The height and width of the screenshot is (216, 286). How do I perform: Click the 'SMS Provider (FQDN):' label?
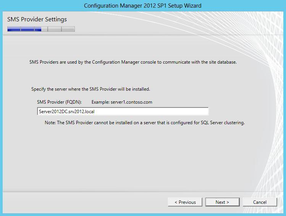(x=59, y=102)
